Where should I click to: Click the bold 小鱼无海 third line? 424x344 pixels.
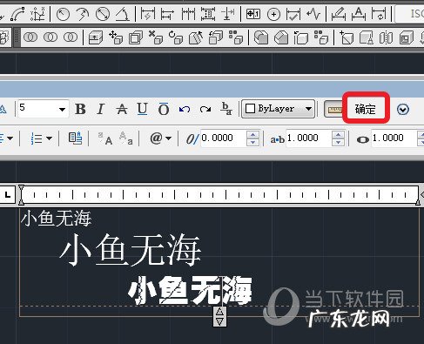pos(191,290)
